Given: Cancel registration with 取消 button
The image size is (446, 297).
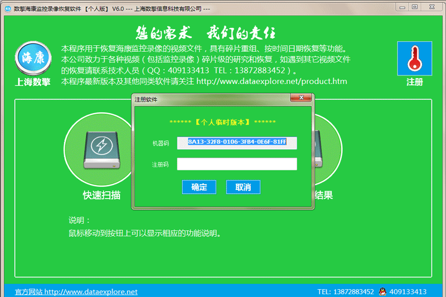Looking at the screenshot, I should 243,187.
